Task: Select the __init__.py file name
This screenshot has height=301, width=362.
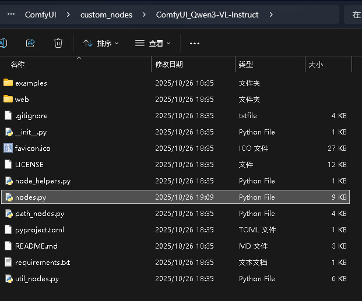Action: 31,132
